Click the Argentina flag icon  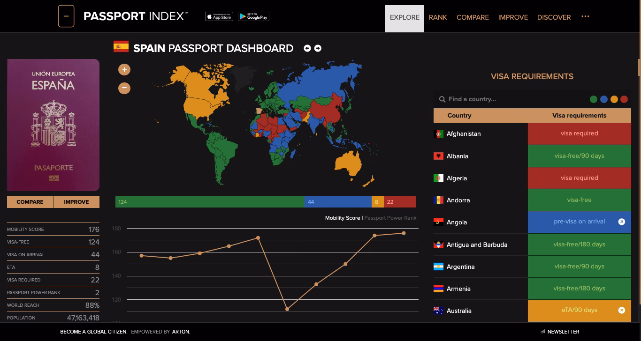pyautogui.click(x=438, y=267)
